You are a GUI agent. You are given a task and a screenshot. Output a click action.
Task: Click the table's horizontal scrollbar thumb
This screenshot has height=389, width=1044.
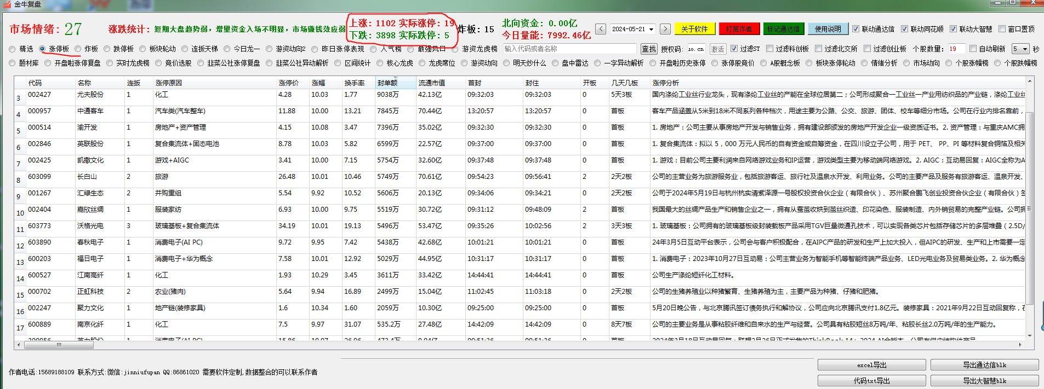click(x=59, y=345)
